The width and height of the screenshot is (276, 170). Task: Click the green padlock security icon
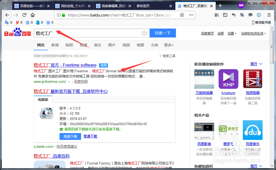(63, 15)
